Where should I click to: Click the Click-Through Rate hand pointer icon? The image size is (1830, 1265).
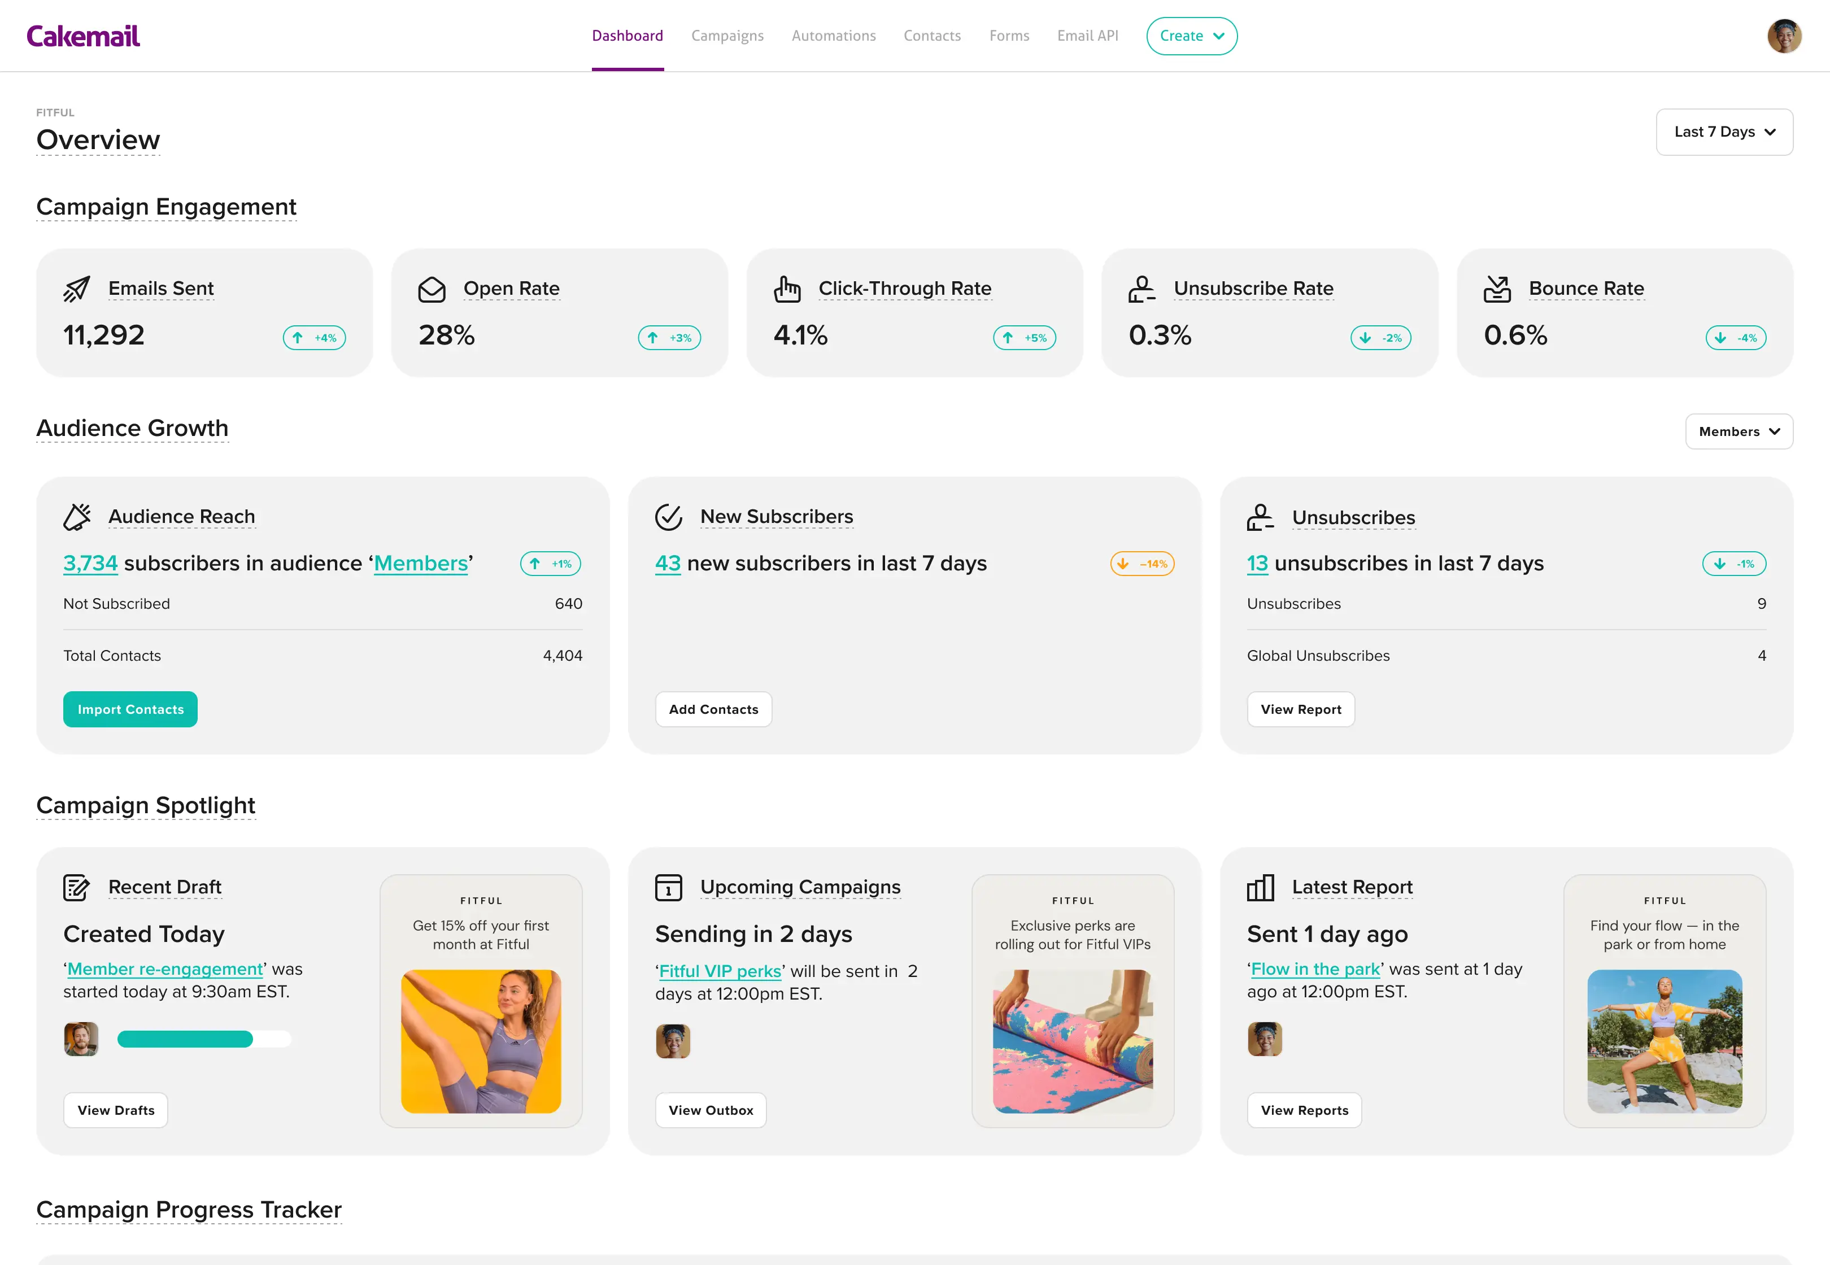tap(787, 289)
